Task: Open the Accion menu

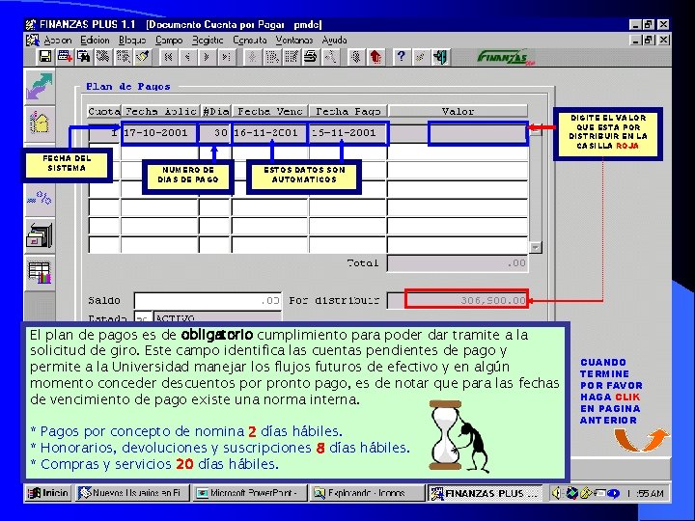Action: 58,41
